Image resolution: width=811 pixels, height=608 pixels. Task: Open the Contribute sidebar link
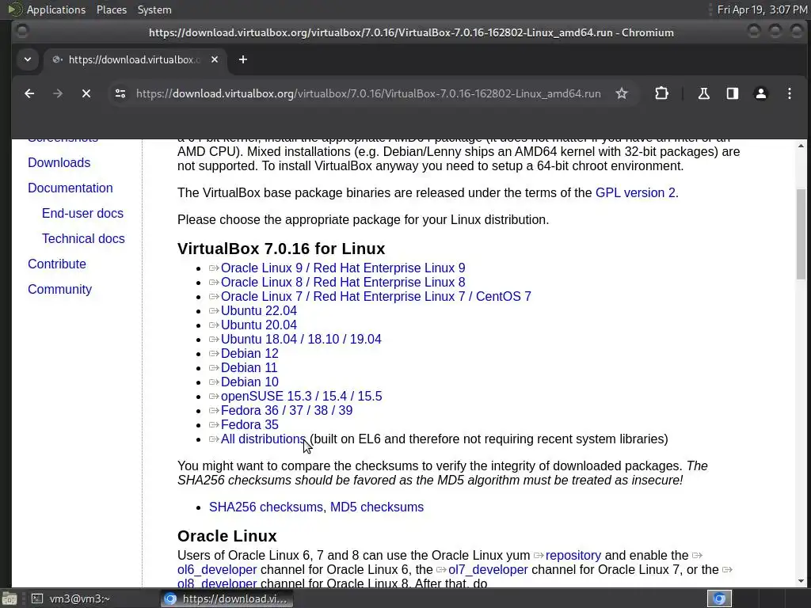point(57,264)
